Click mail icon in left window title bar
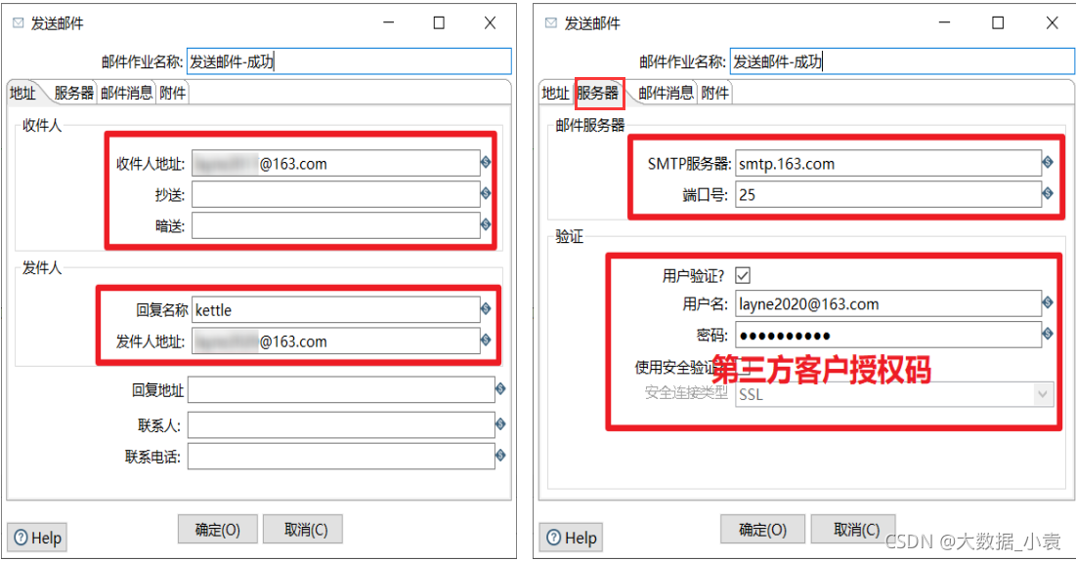The width and height of the screenshot is (1076, 561). (x=19, y=23)
